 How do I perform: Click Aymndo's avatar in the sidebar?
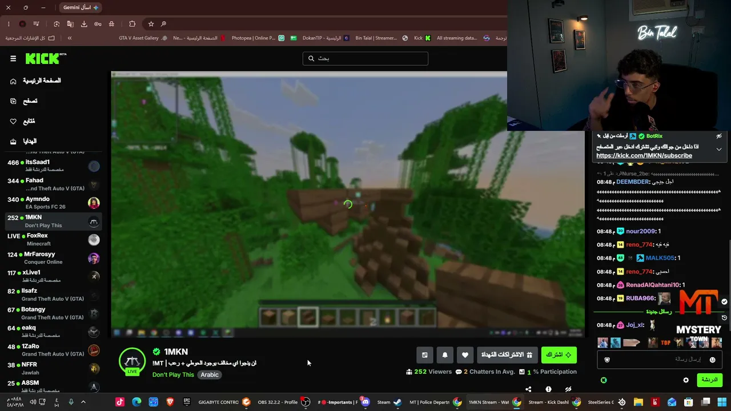pos(94,203)
